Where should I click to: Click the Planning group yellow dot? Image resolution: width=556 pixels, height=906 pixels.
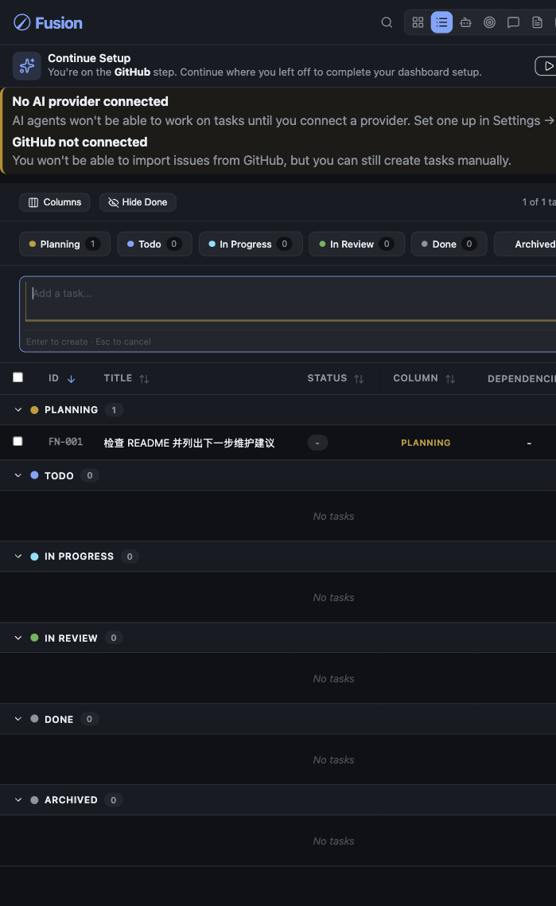tap(35, 410)
